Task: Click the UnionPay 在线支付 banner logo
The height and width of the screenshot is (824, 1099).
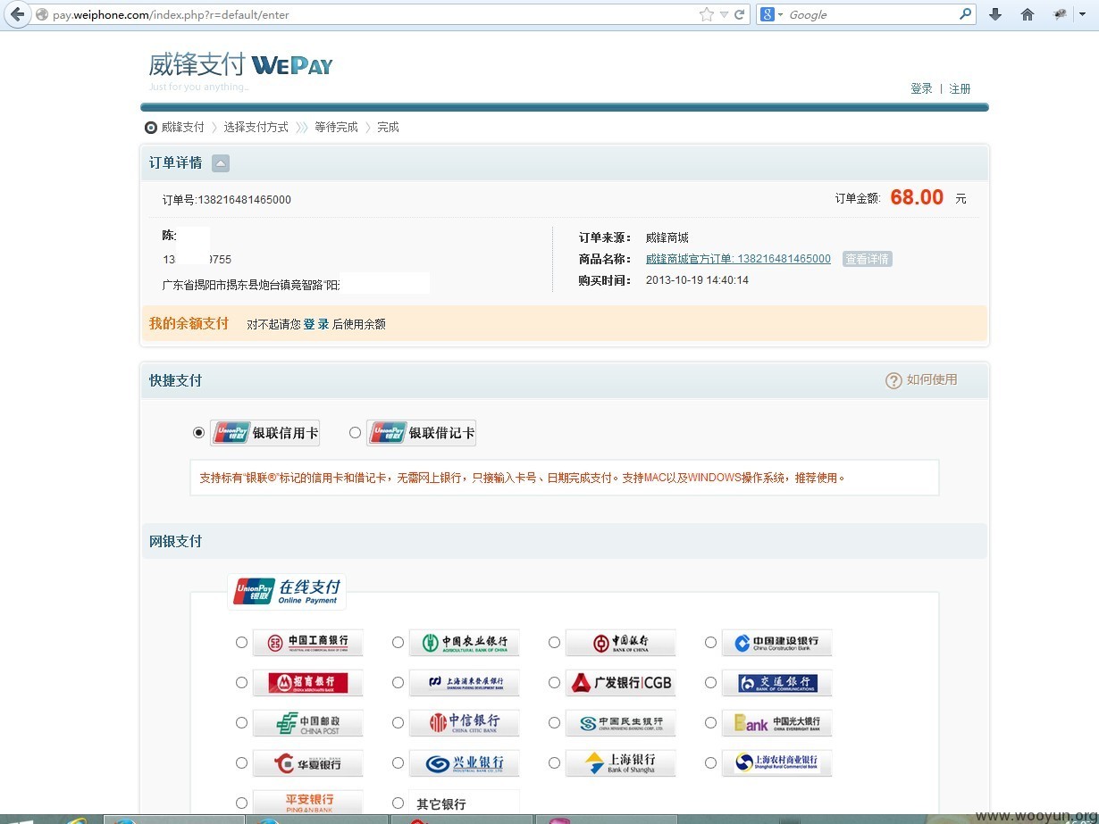Action: pos(287,591)
